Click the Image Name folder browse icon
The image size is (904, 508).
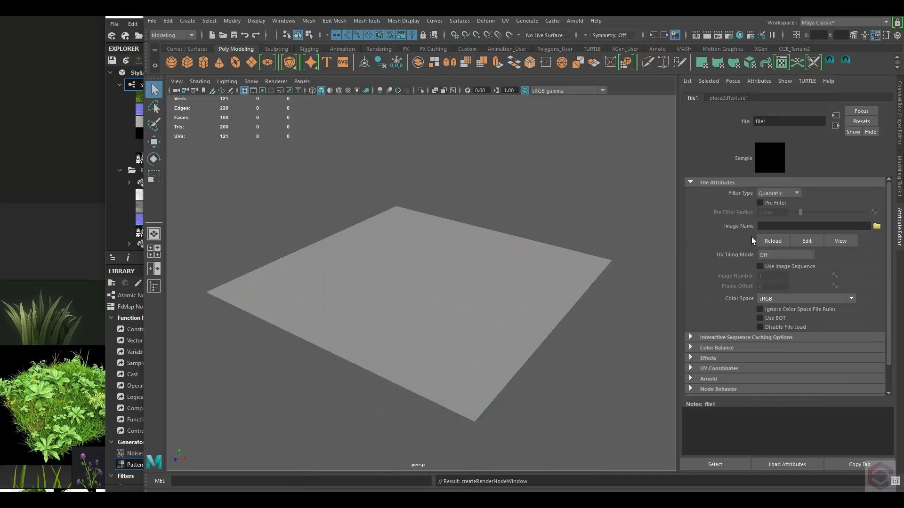pos(877,226)
